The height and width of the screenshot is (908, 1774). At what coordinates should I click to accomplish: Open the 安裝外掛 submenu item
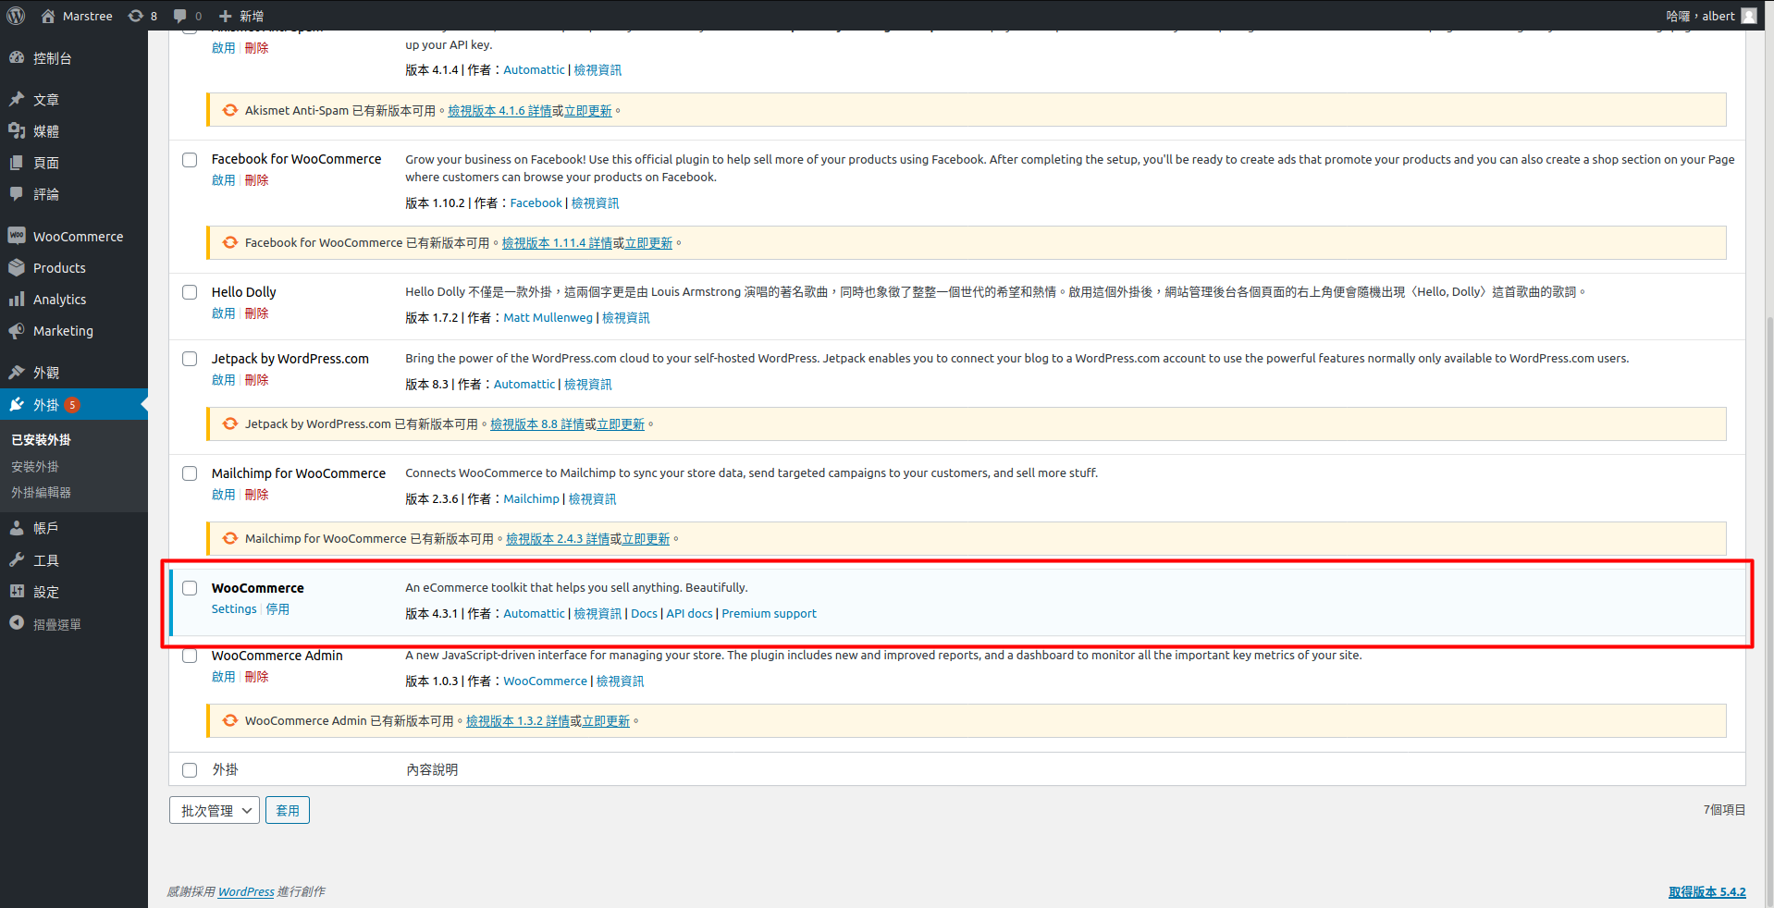(x=35, y=467)
